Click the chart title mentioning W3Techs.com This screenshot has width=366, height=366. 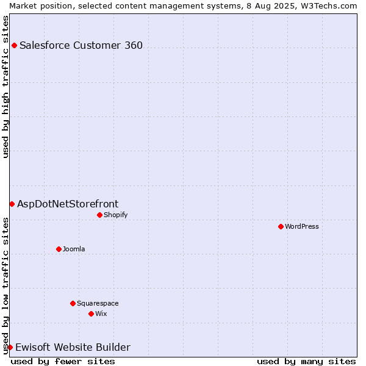(183, 6)
